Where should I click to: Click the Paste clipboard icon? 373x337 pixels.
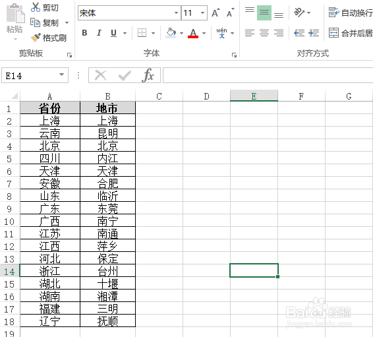(15, 14)
